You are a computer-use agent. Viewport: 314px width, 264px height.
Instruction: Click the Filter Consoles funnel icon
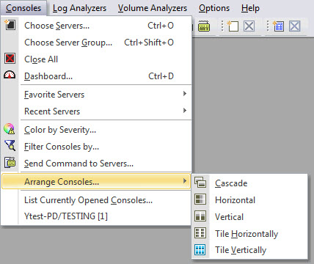[x=10, y=146]
